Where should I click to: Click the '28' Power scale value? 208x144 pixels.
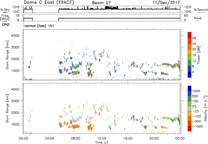tap(194, 38)
